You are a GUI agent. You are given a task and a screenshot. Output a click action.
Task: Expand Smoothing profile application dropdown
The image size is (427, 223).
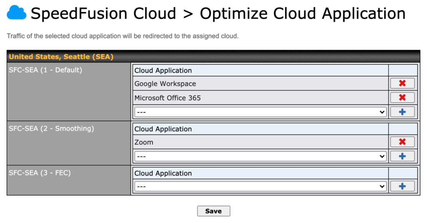pos(260,156)
